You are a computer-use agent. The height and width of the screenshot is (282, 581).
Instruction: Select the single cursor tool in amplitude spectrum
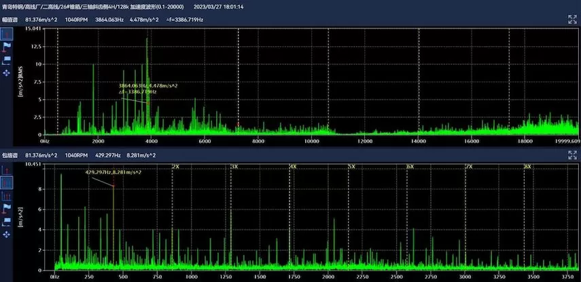click(x=7, y=33)
